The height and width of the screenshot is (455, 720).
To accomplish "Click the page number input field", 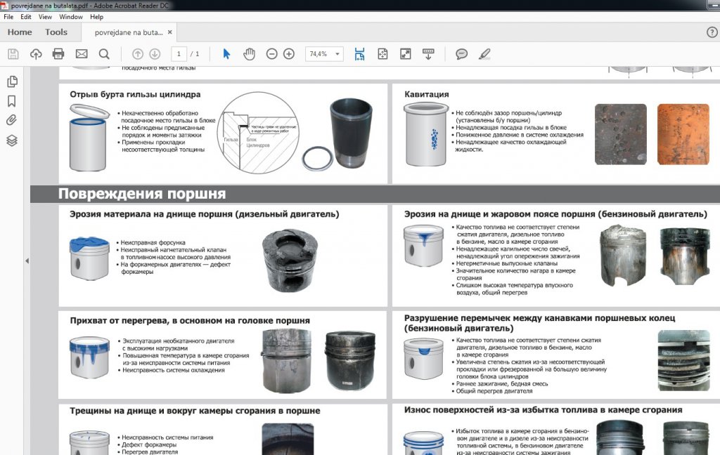I will pos(180,54).
